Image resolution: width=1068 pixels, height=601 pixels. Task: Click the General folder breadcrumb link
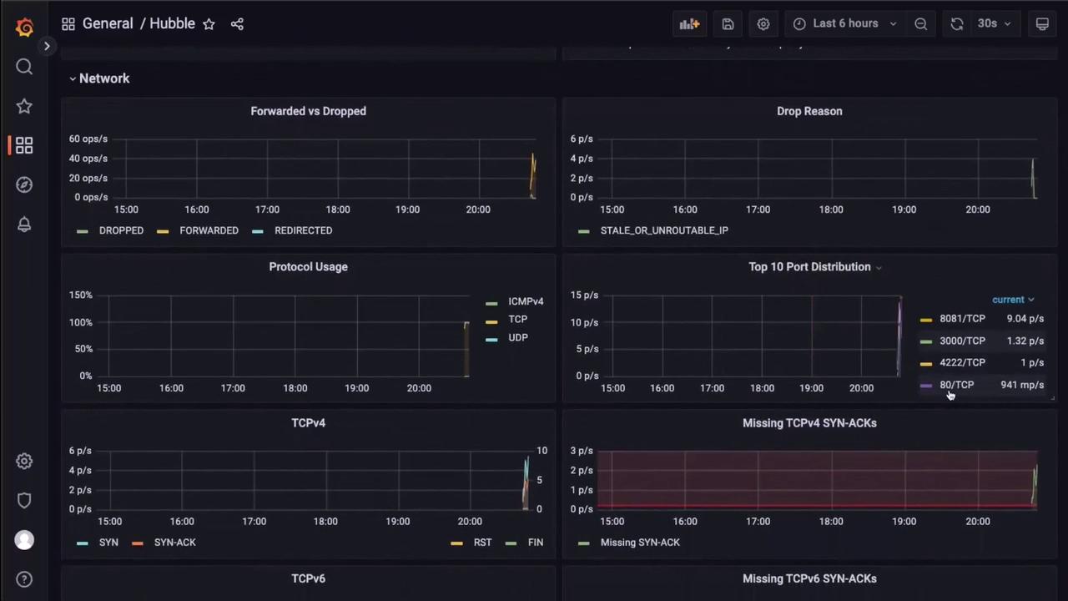tap(108, 24)
